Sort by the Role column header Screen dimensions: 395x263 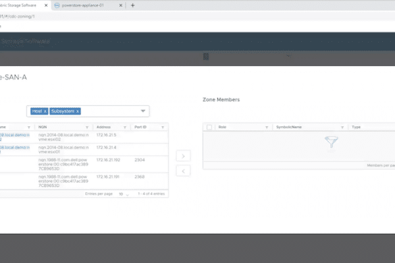pos(222,127)
